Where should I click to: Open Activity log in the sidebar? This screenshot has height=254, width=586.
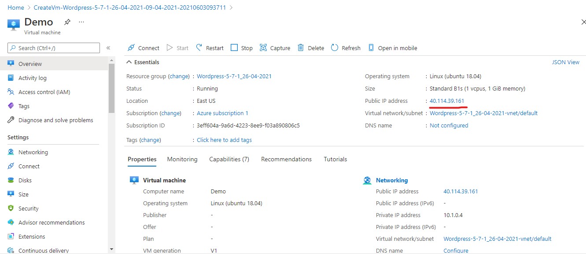pos(32,78)
